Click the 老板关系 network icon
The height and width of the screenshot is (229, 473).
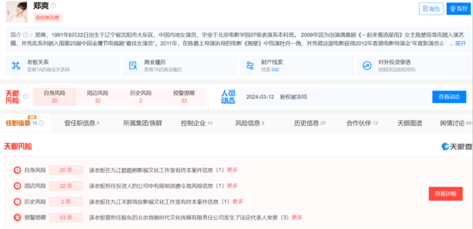(16, 65)
